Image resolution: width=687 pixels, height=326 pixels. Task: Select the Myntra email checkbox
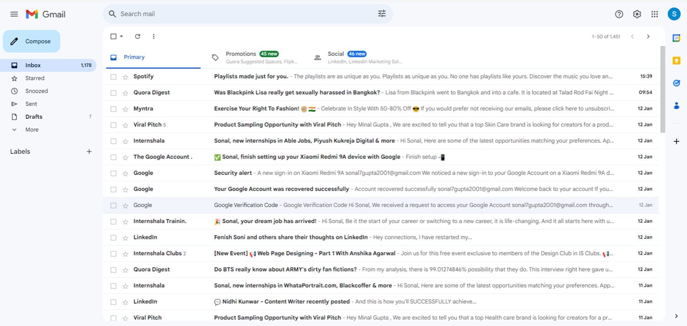[x=114, y=109]
